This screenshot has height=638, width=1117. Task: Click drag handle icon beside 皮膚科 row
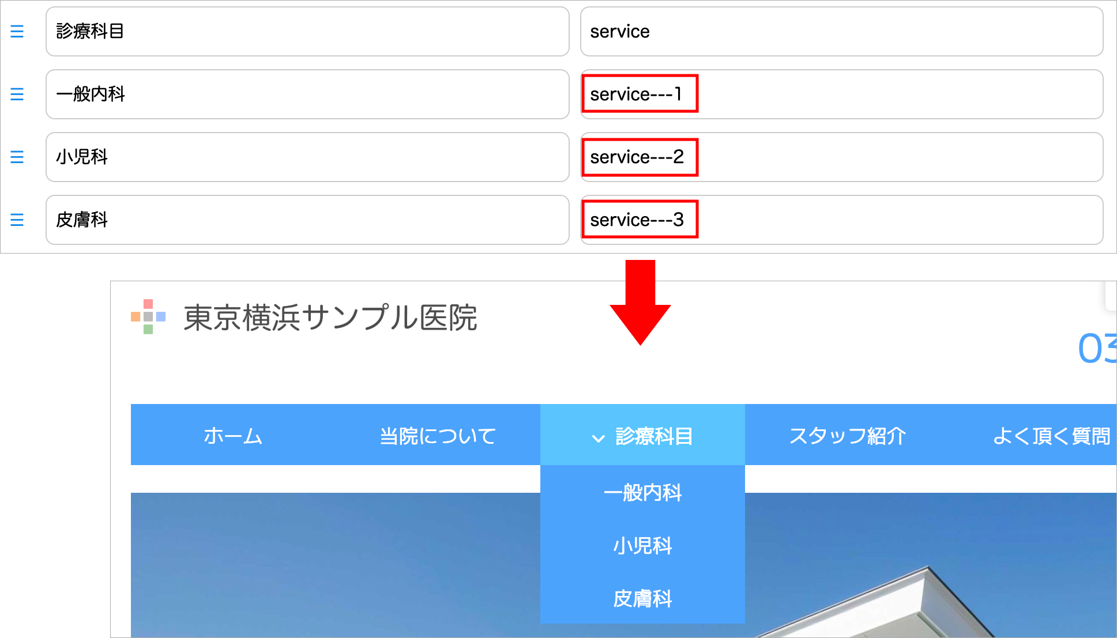pos(17,220)
